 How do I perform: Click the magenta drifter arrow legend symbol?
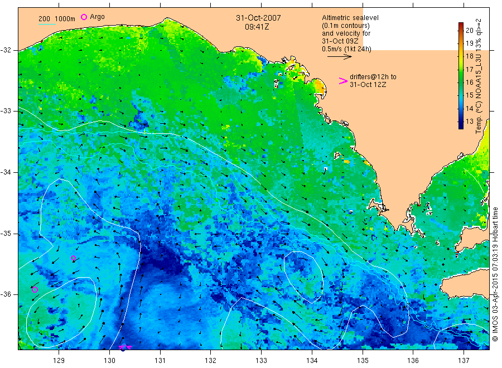pos(343,81)
